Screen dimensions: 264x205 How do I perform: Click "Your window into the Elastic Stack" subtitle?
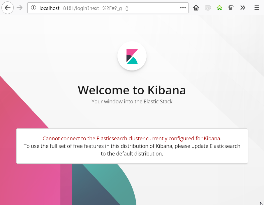pos(132,102)
